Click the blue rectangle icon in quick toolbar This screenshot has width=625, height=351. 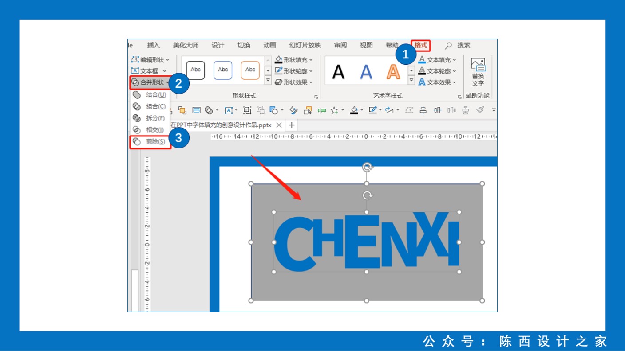point(196,110)
